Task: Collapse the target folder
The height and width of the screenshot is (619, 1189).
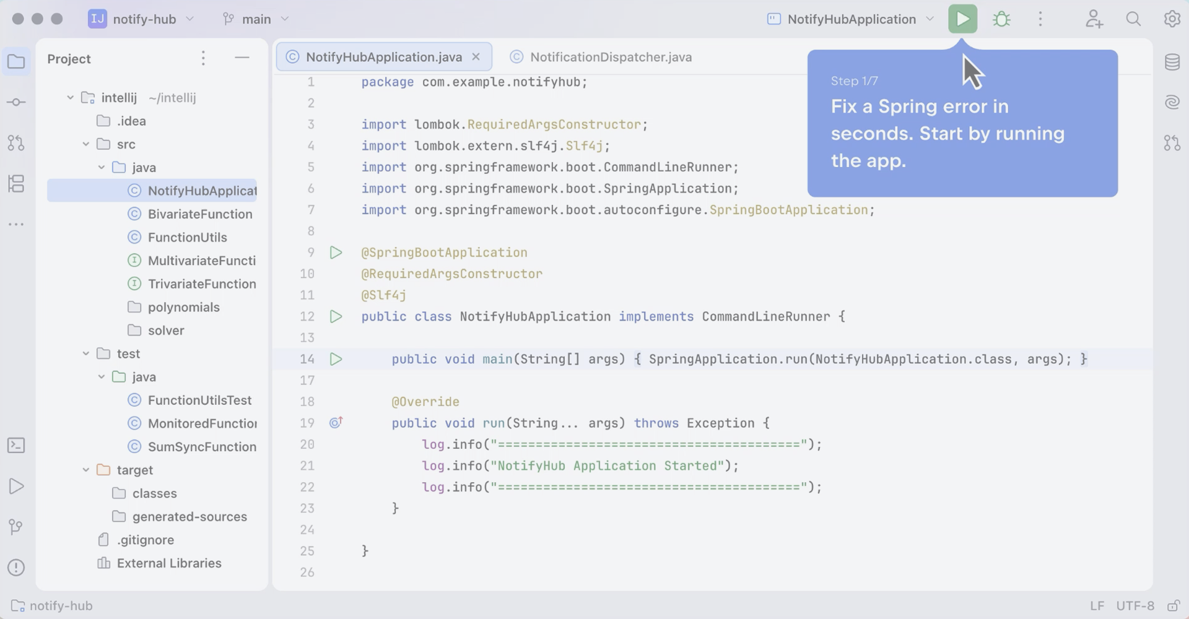Action: tap(86, 470)
